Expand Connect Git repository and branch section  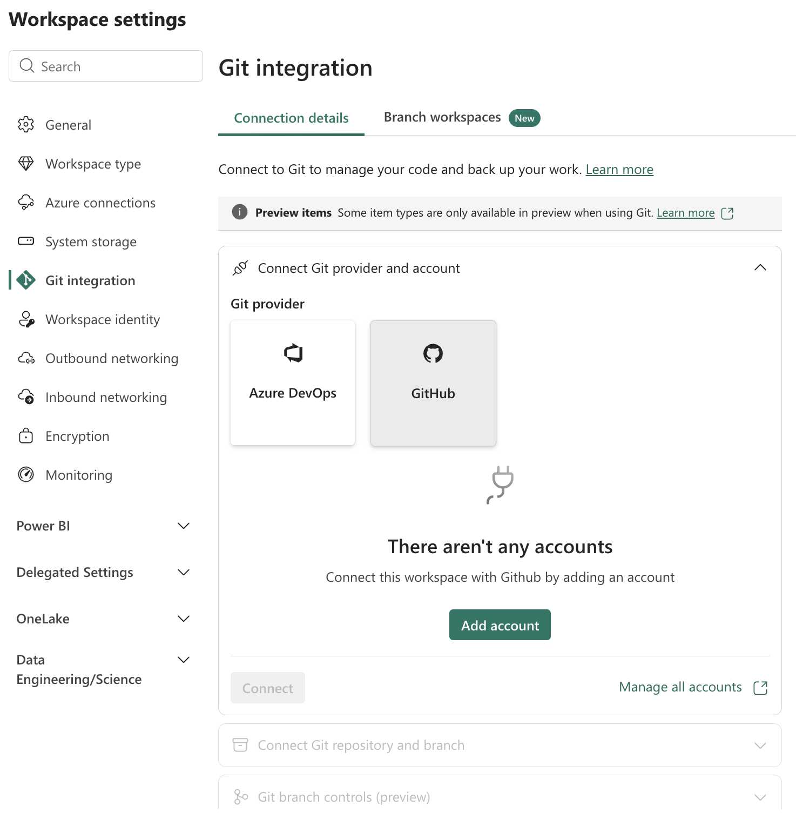coord(760,745)
